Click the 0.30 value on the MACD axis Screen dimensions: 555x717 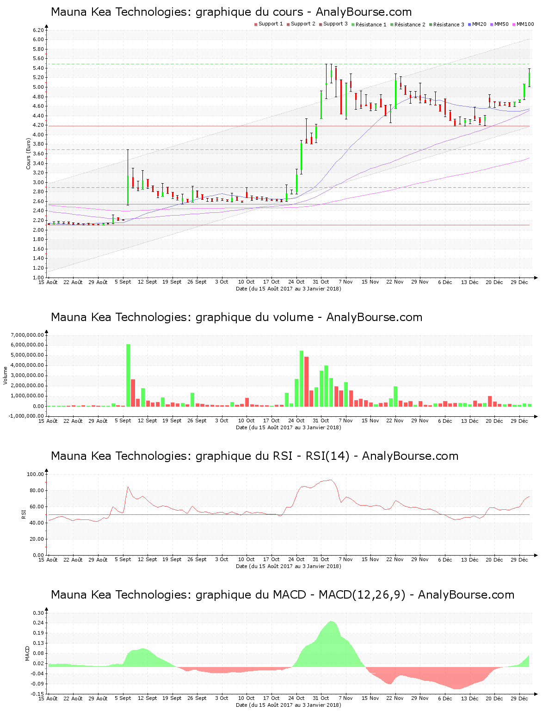[x=38, y=613]
